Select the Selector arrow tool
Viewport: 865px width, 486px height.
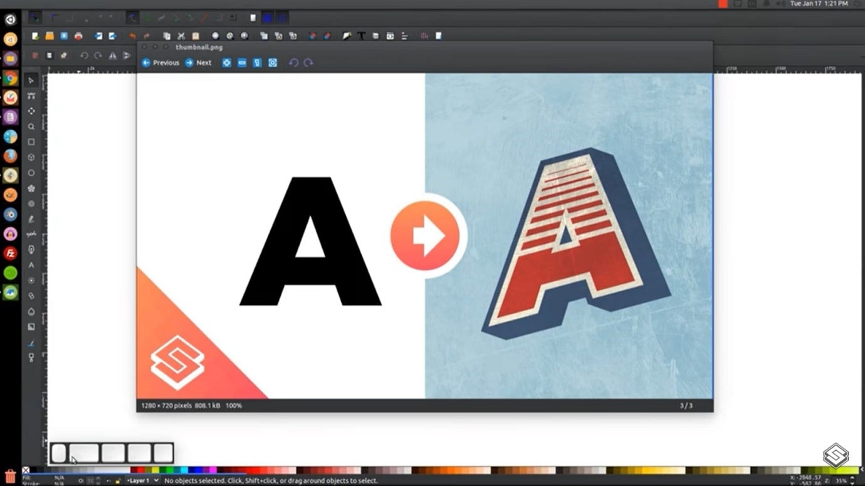(31, 81)
